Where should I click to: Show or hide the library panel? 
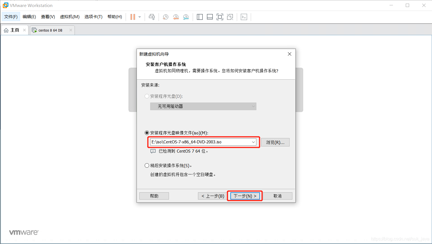(x=200, y=17)
